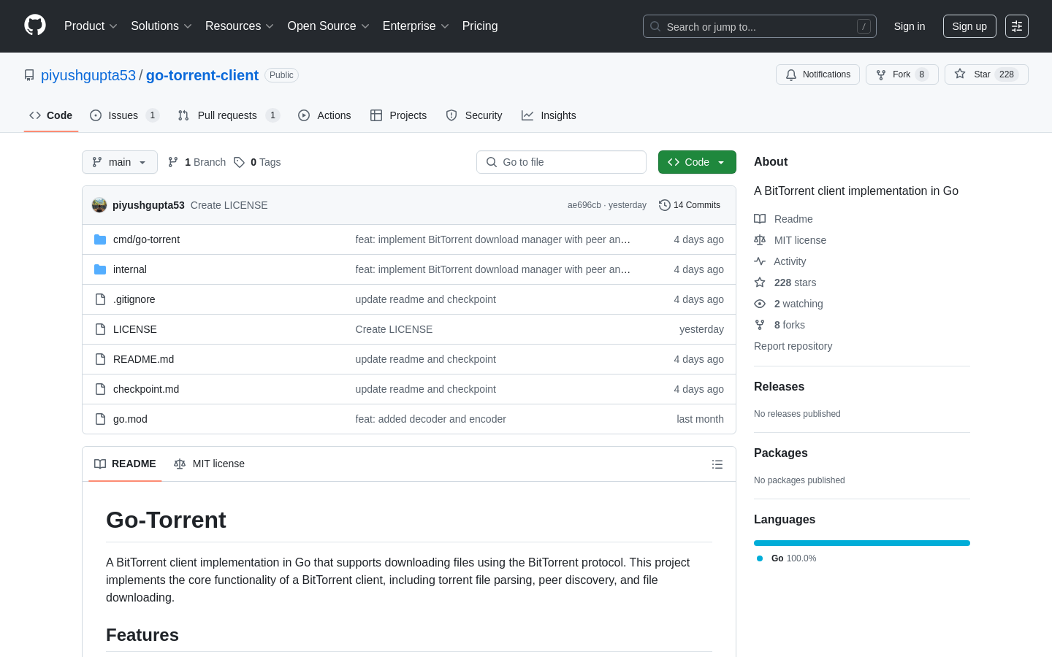Click the Sign up button

point(969,26)
